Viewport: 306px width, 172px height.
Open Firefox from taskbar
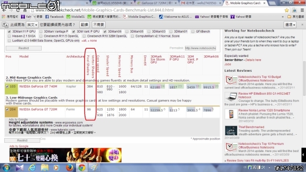69,168
